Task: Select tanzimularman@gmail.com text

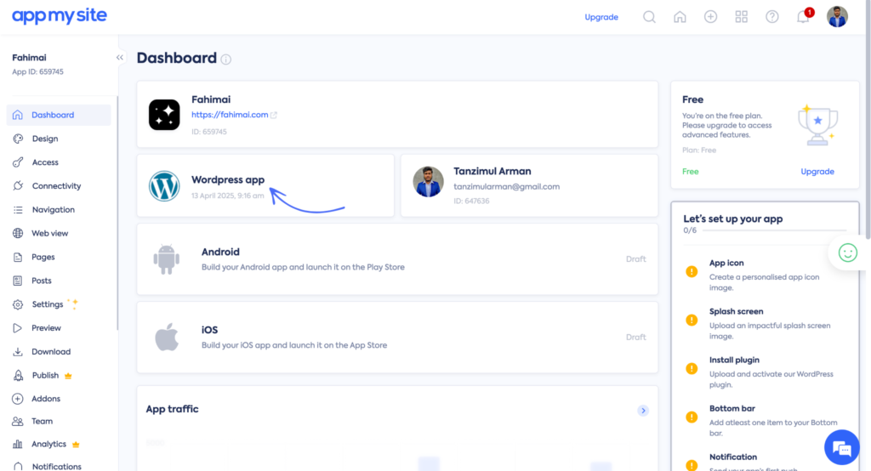Action: [507, 187]
